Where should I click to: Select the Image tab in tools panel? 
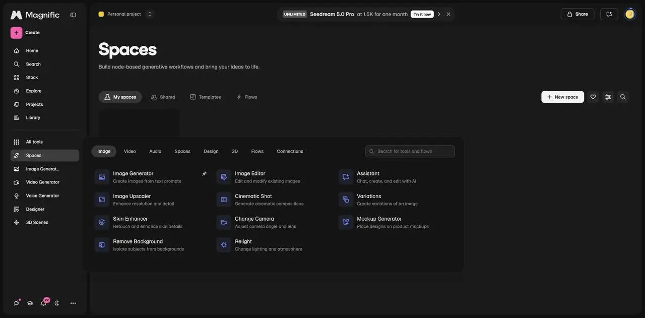coord(104,151)
